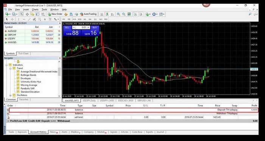Switch to M30 timeframe

[x=79, y=19]
